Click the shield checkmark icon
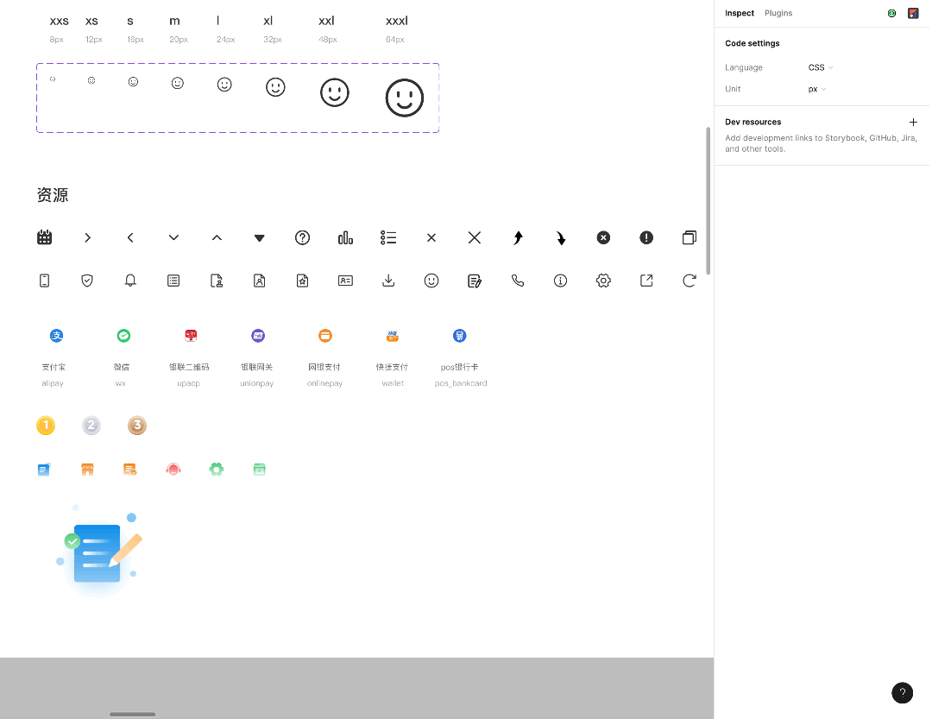Image resolution: width=932 pixels, height=719 pixels. click(87, 281)
